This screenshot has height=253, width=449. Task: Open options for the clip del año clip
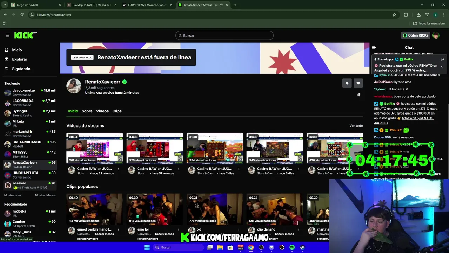[x=299, y=230]
